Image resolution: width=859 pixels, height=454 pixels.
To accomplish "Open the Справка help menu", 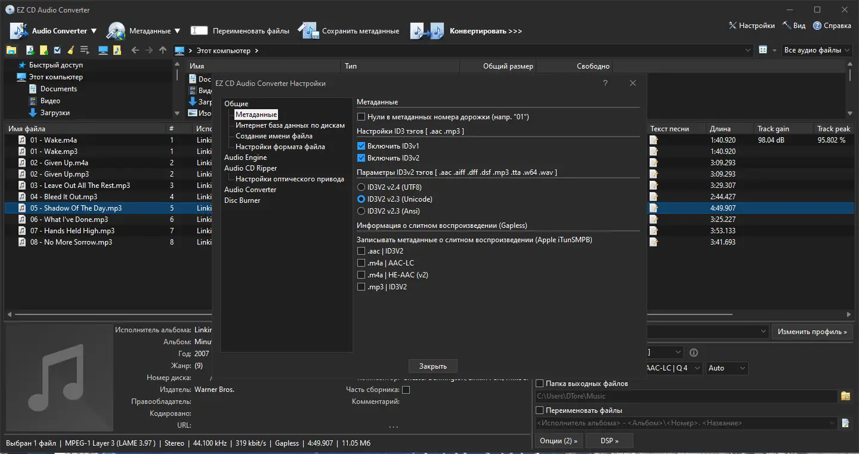I will [x=832, y=26].
